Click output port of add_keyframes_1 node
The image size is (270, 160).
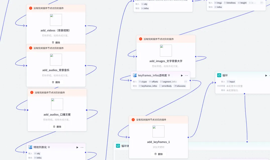188,137
